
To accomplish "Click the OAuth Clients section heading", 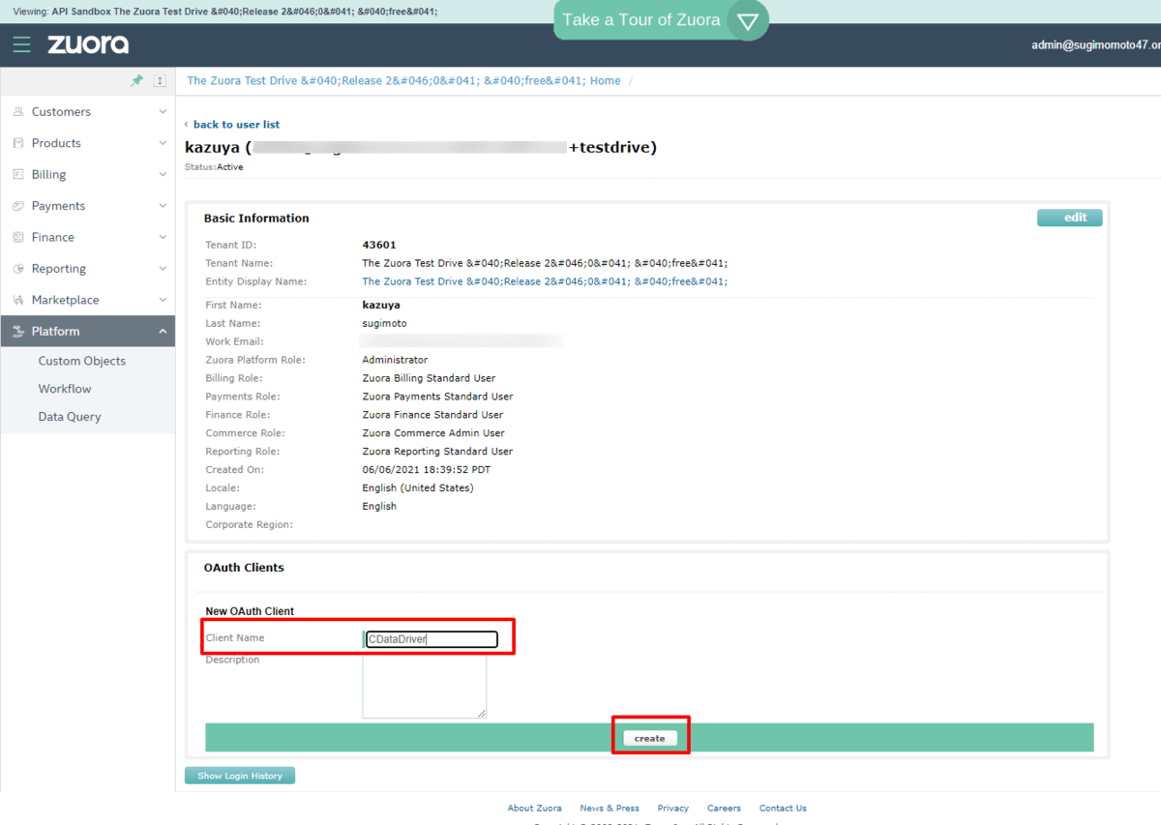I will click(x=244, y=568).
